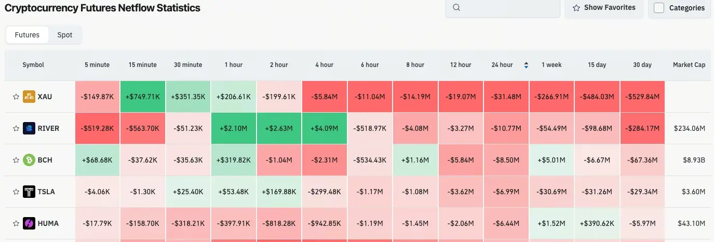Sort by the 30 day column
This screenshot has width=714, height=242.
tap(642, 65)
